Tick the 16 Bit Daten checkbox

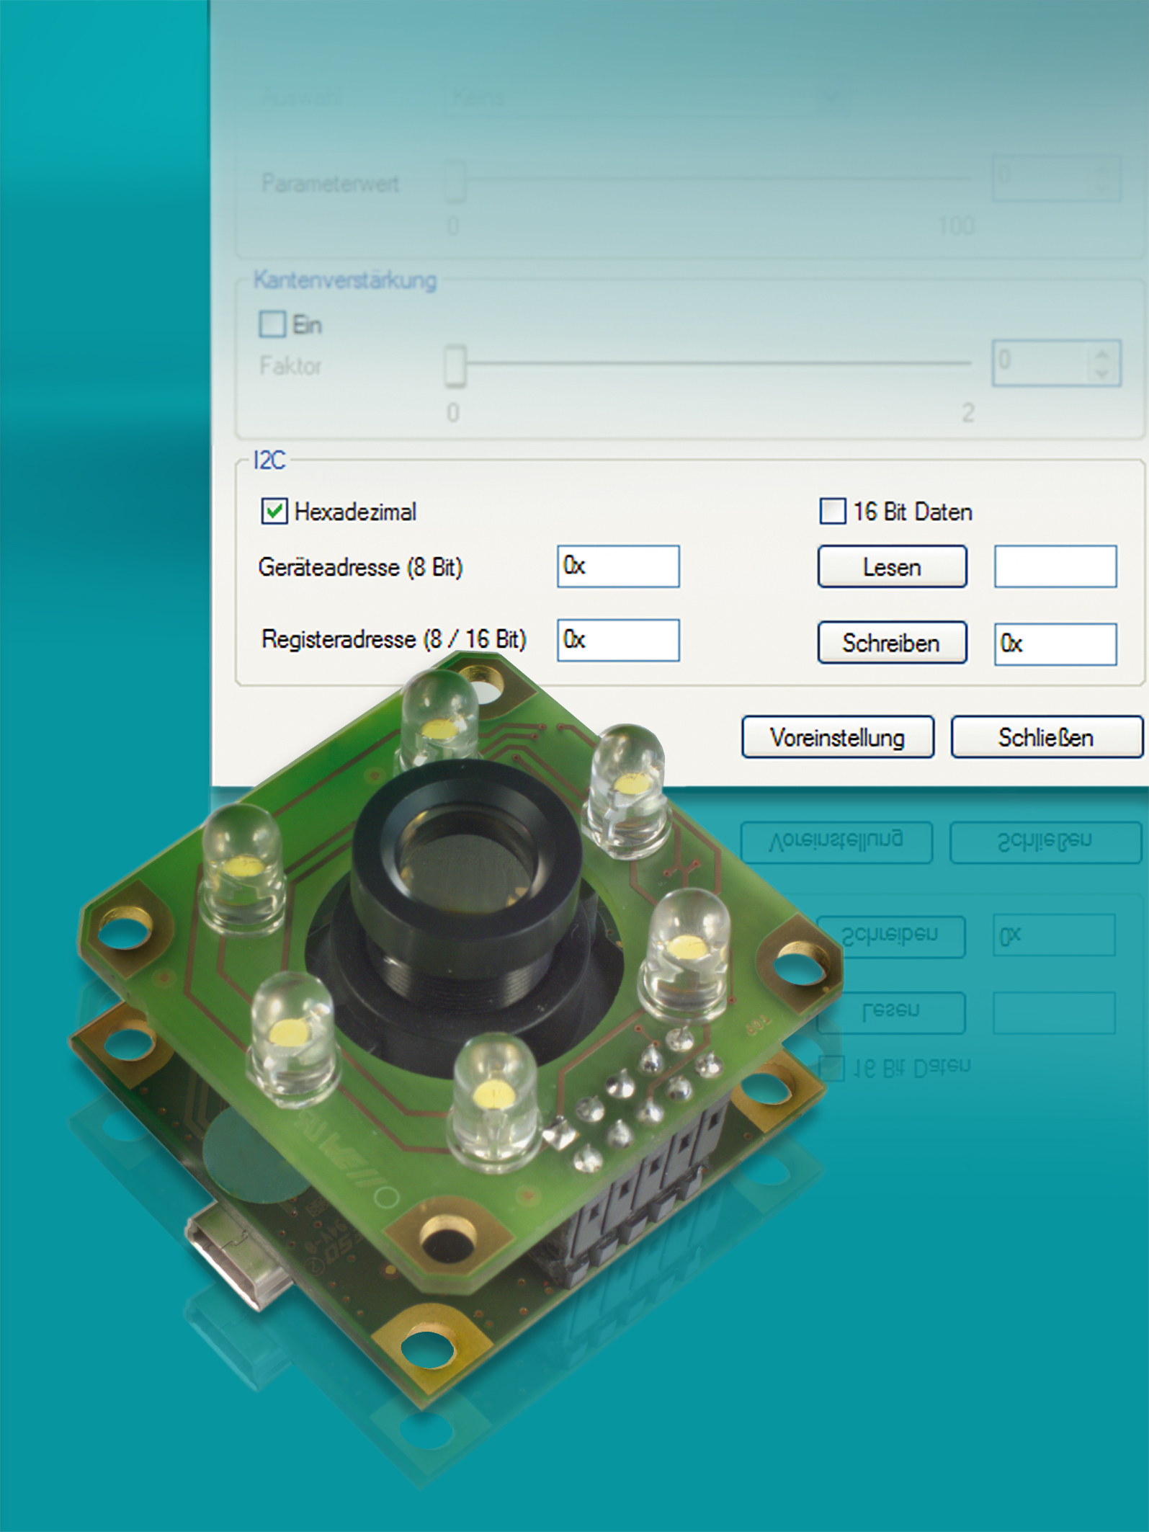pyautogui.click(x=833, y=512)
